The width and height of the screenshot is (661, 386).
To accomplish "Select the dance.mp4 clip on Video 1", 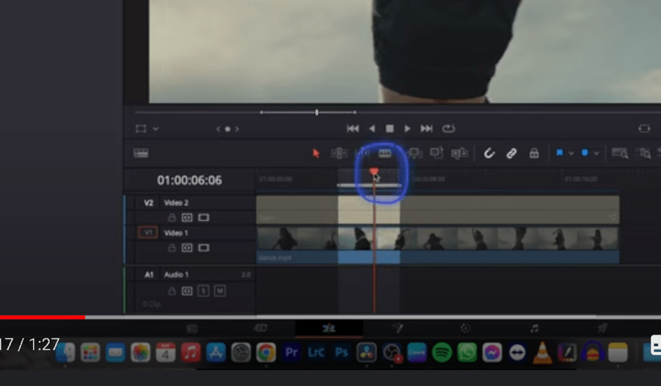I will pyautogui.click(x=438, y=246).
